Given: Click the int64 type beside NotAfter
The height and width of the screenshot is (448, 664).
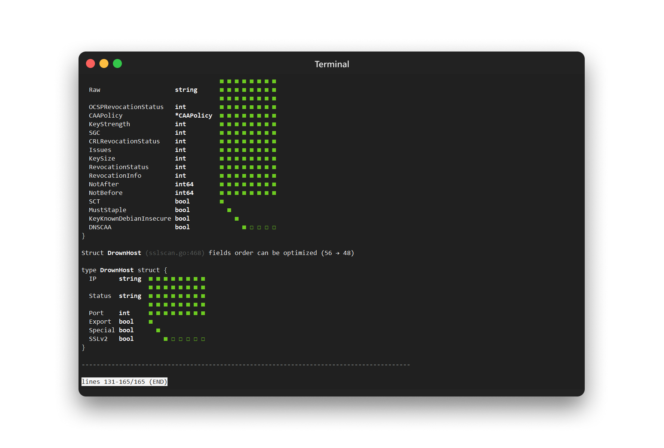Looking at the screenshot, I should [x=184, y=184].
